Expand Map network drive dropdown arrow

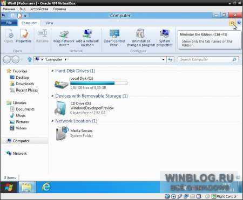(68, 45)
